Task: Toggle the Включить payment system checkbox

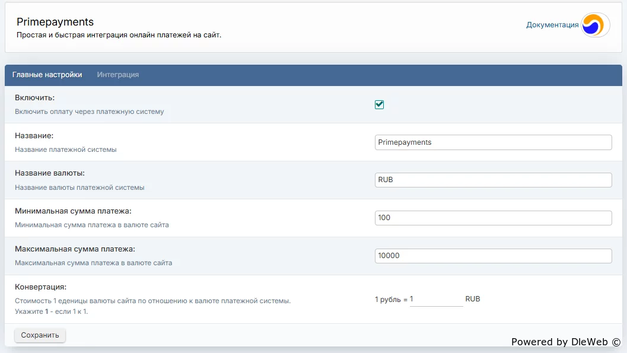Action: click(x=380, y=105)
